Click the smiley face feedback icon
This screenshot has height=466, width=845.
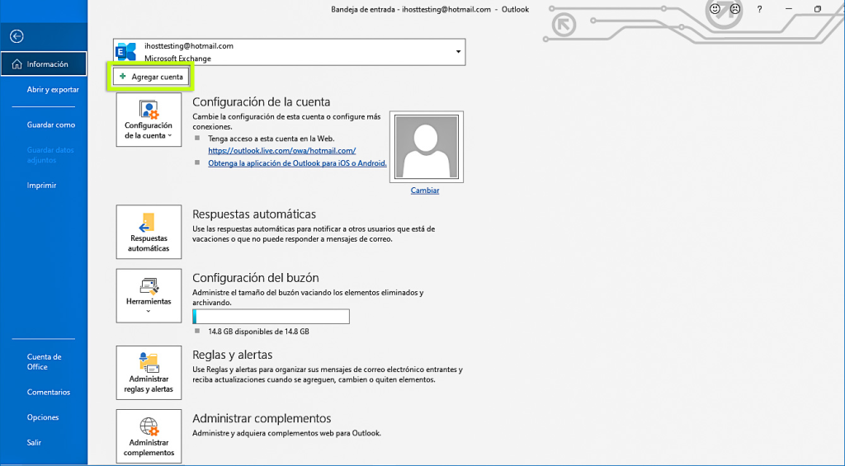coord(715,9)
